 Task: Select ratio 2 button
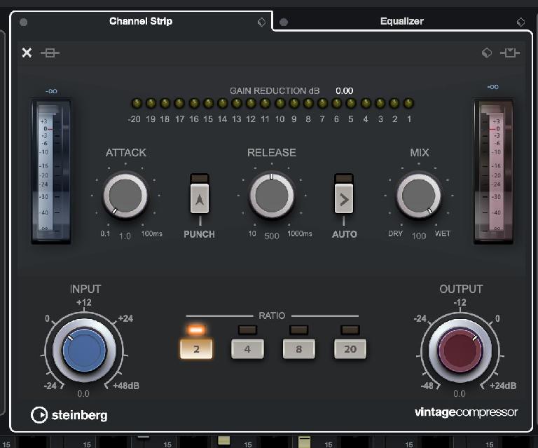pos(196,348)
